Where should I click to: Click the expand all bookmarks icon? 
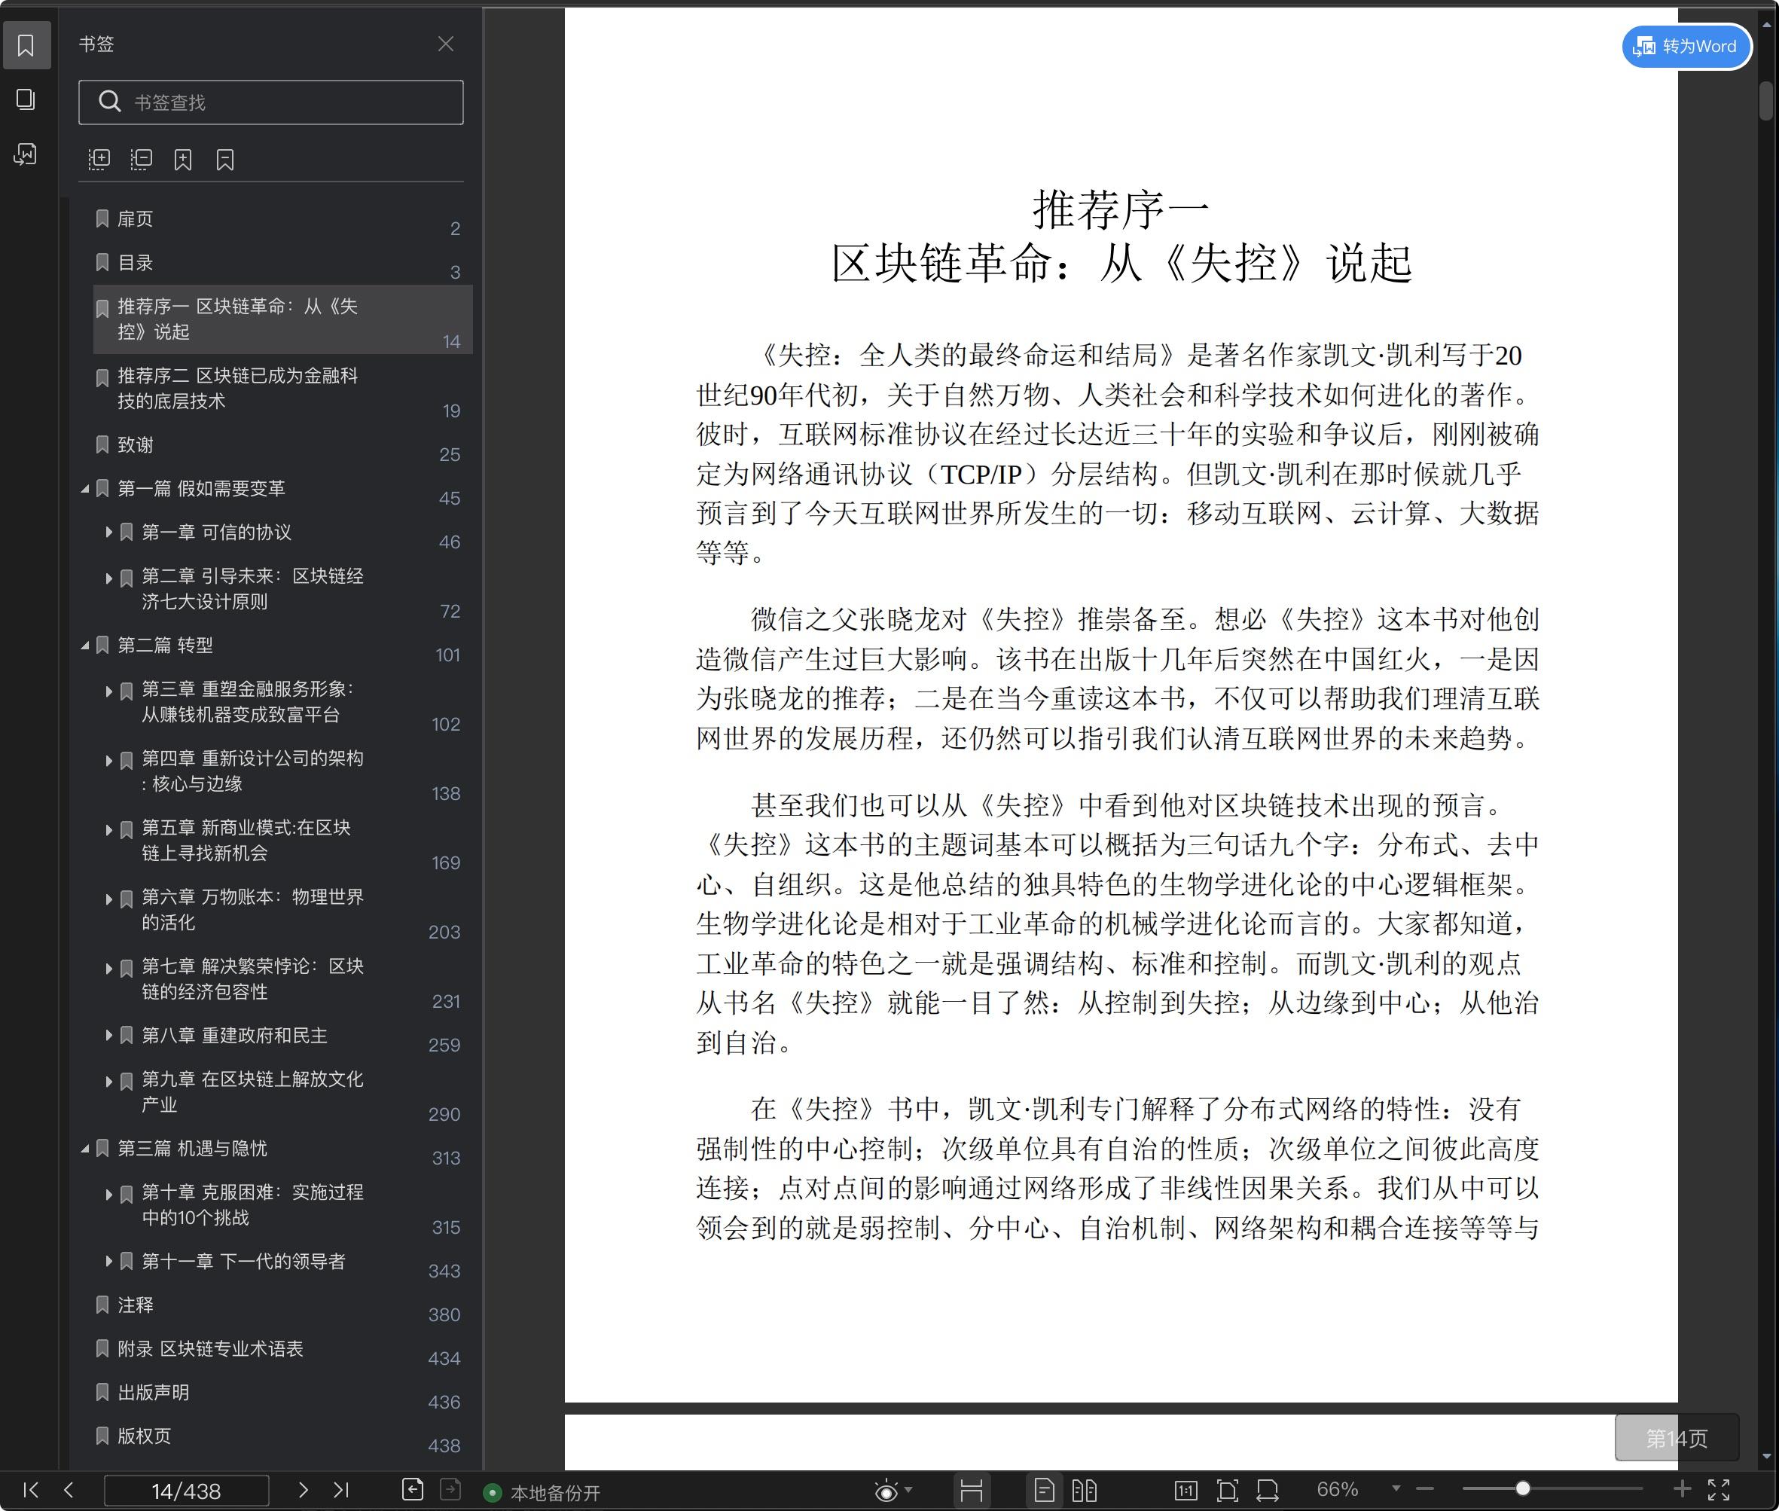pos(99,160)
